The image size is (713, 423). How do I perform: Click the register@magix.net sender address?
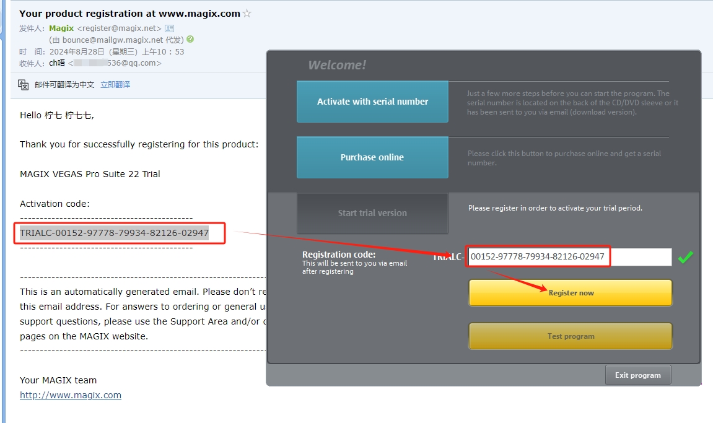119,28
